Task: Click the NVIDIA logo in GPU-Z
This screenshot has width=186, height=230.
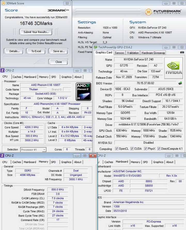Action: pyautogui.click(x=174, y=68)
